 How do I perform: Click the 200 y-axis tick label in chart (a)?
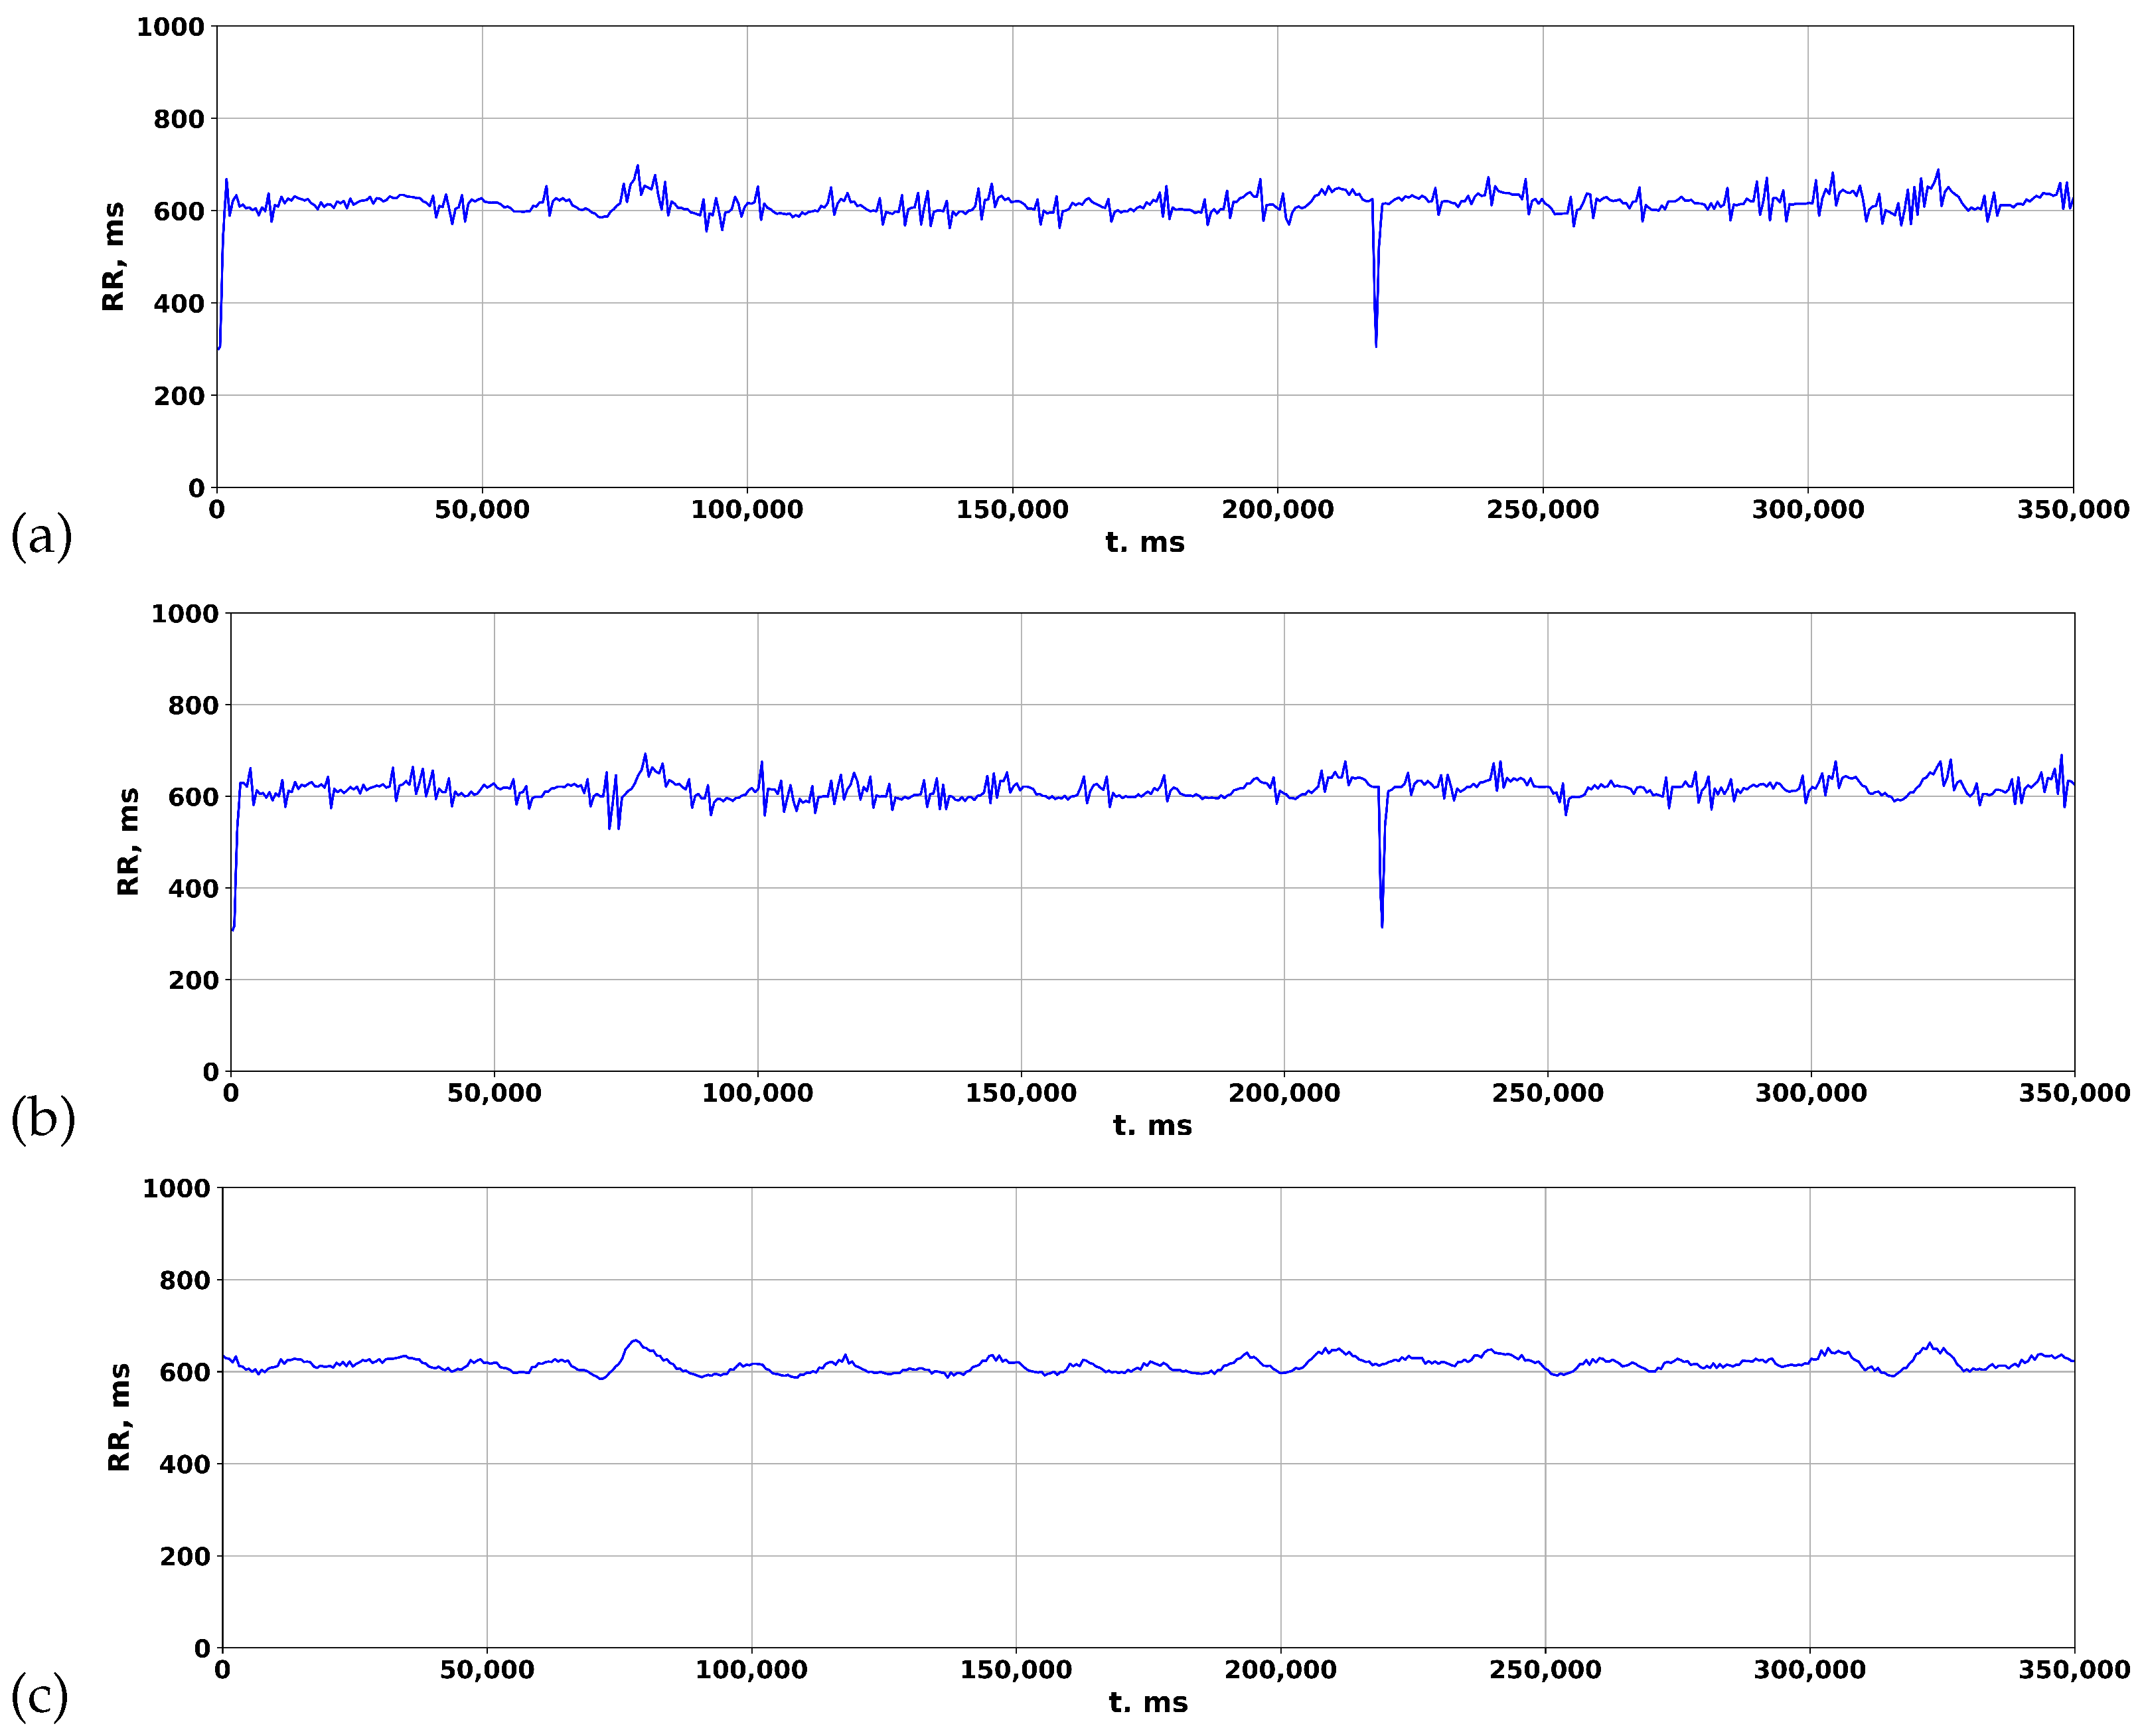(179, 396)
